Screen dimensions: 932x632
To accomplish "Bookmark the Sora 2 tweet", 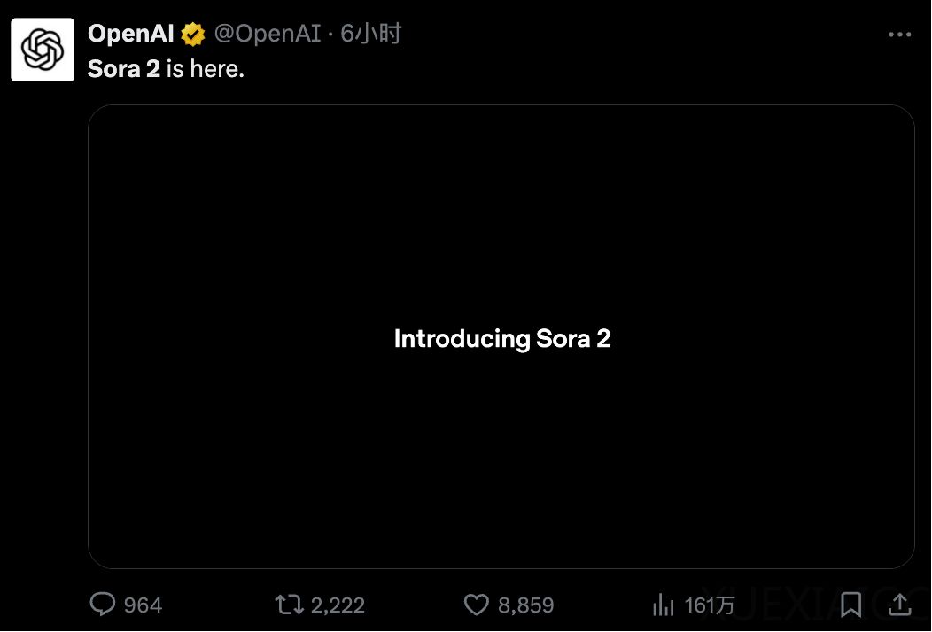I will tap(850, 605).
